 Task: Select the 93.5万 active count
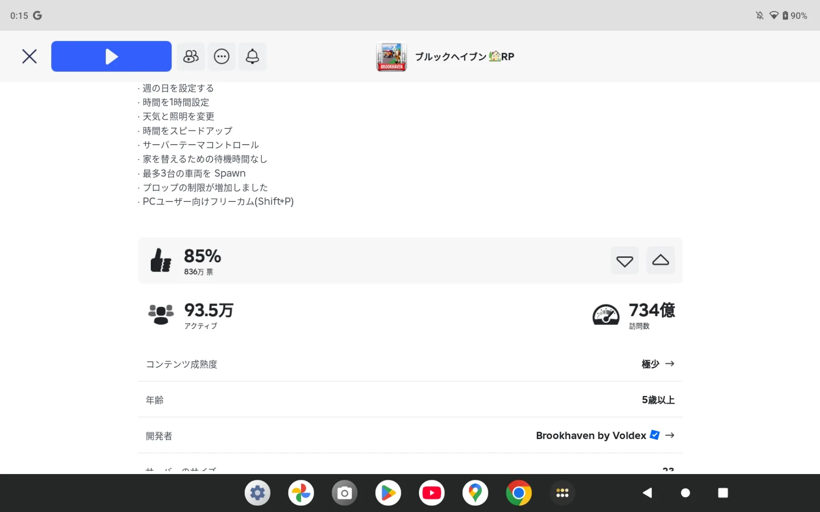click(209, 310)
